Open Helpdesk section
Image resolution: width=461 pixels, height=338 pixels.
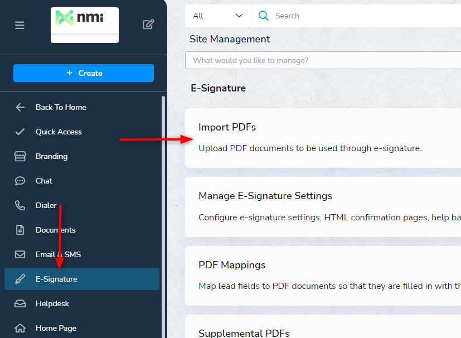click(x=52, y=303)
